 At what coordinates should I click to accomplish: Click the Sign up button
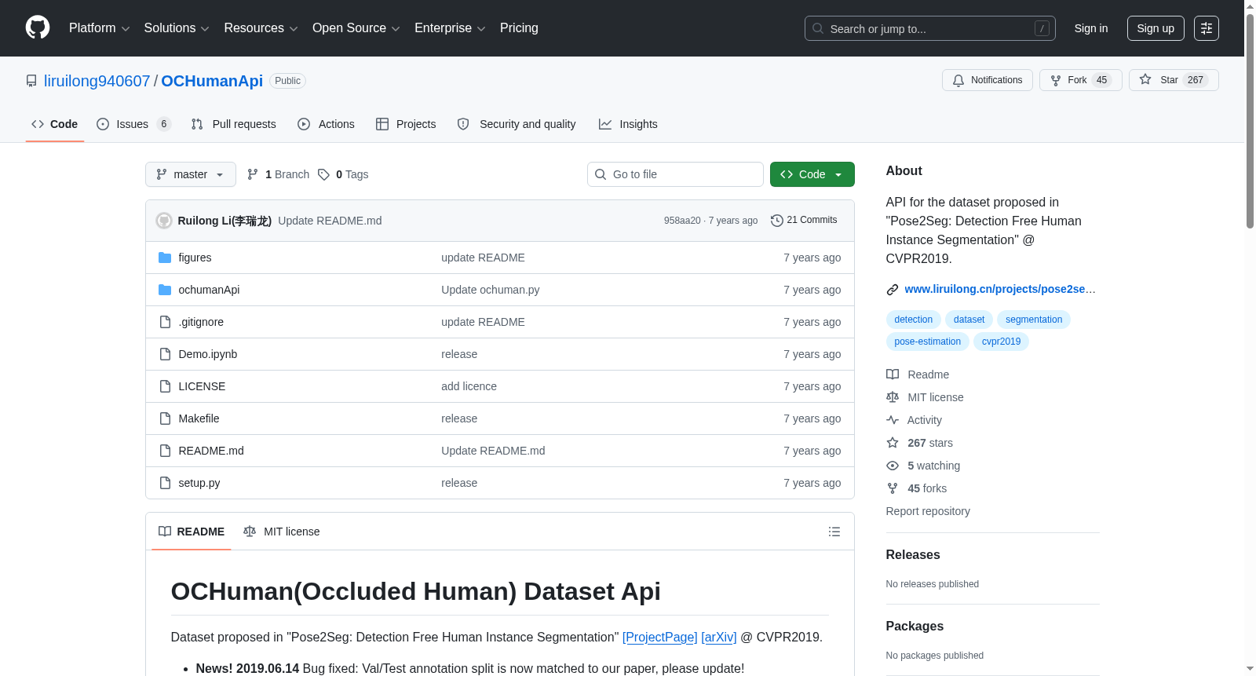click(1156, 28)
